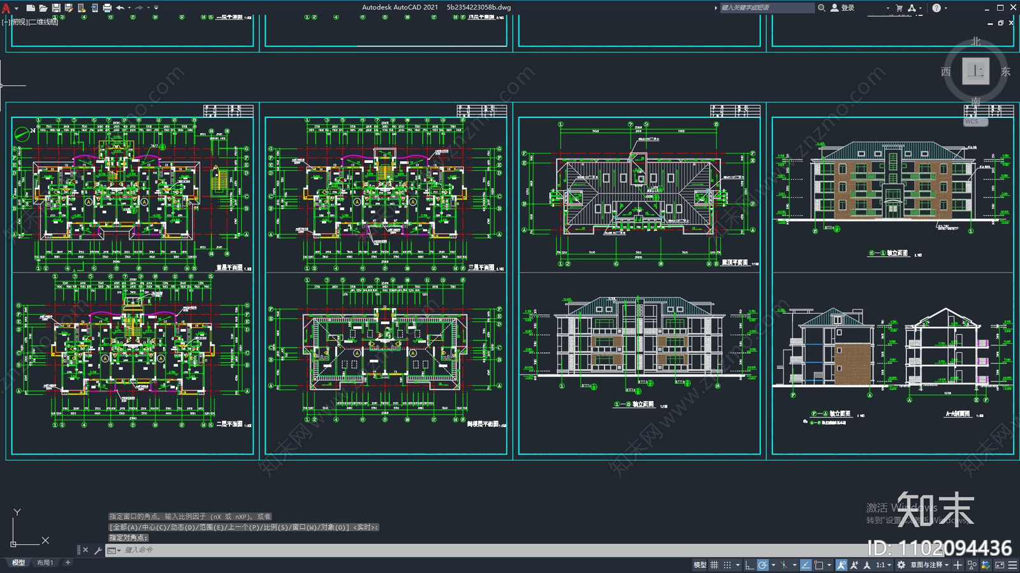Image resolution: width=1020 pixels, height=573 pixels.
Task: Toggle 2D object snap square icon
Action: pos(819,565)
